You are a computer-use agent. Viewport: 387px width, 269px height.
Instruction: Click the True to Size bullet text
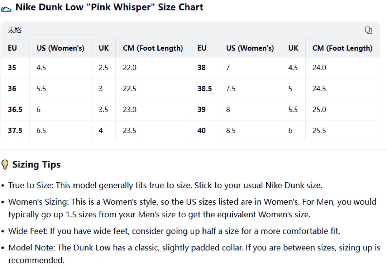(x=165, y=185)
